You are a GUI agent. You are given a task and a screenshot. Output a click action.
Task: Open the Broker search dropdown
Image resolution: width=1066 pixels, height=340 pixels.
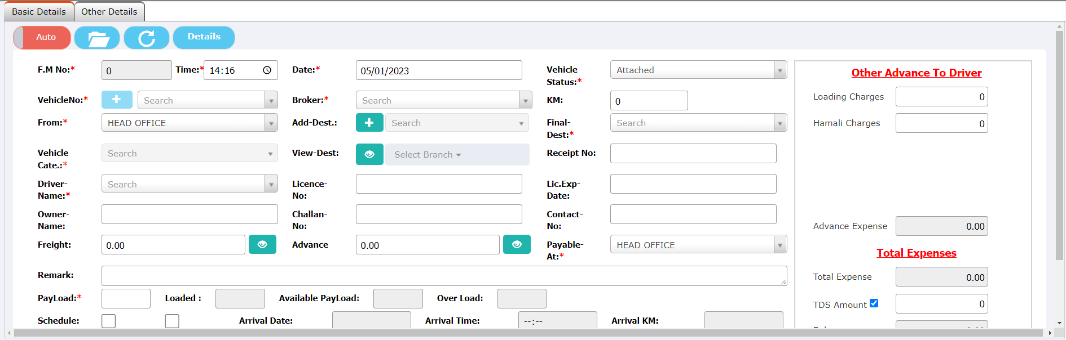[525, 100]
